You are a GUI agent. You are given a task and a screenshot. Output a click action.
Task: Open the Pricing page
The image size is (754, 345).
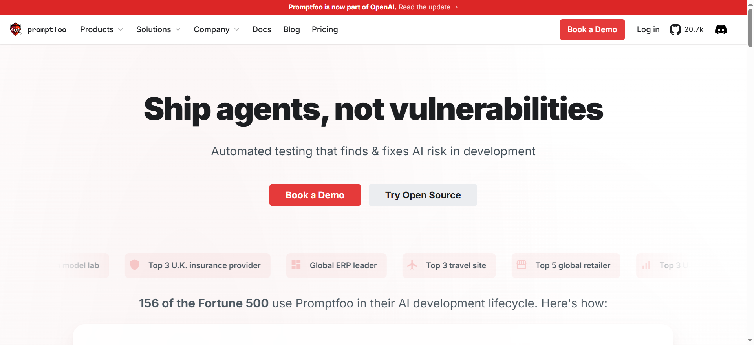[325, 29]
